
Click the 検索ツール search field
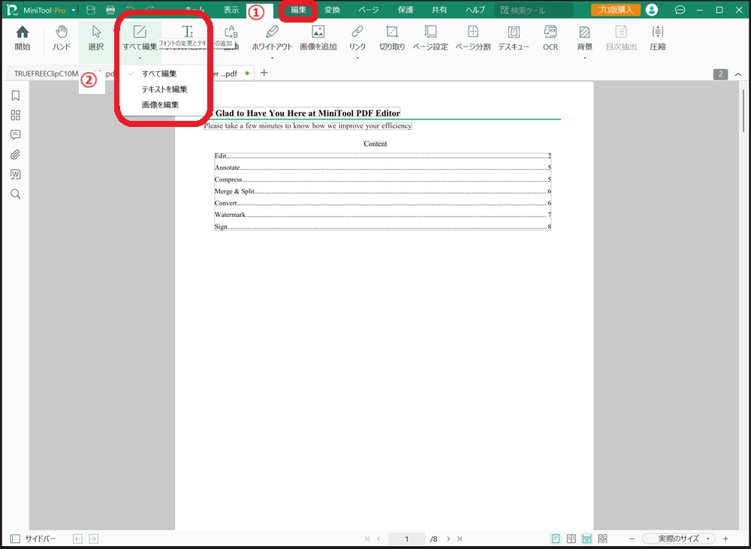(x=534, y=10)
